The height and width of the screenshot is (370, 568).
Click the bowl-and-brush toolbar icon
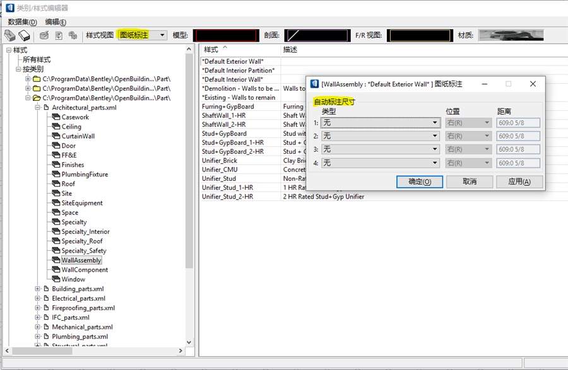[x=44, y=35]
